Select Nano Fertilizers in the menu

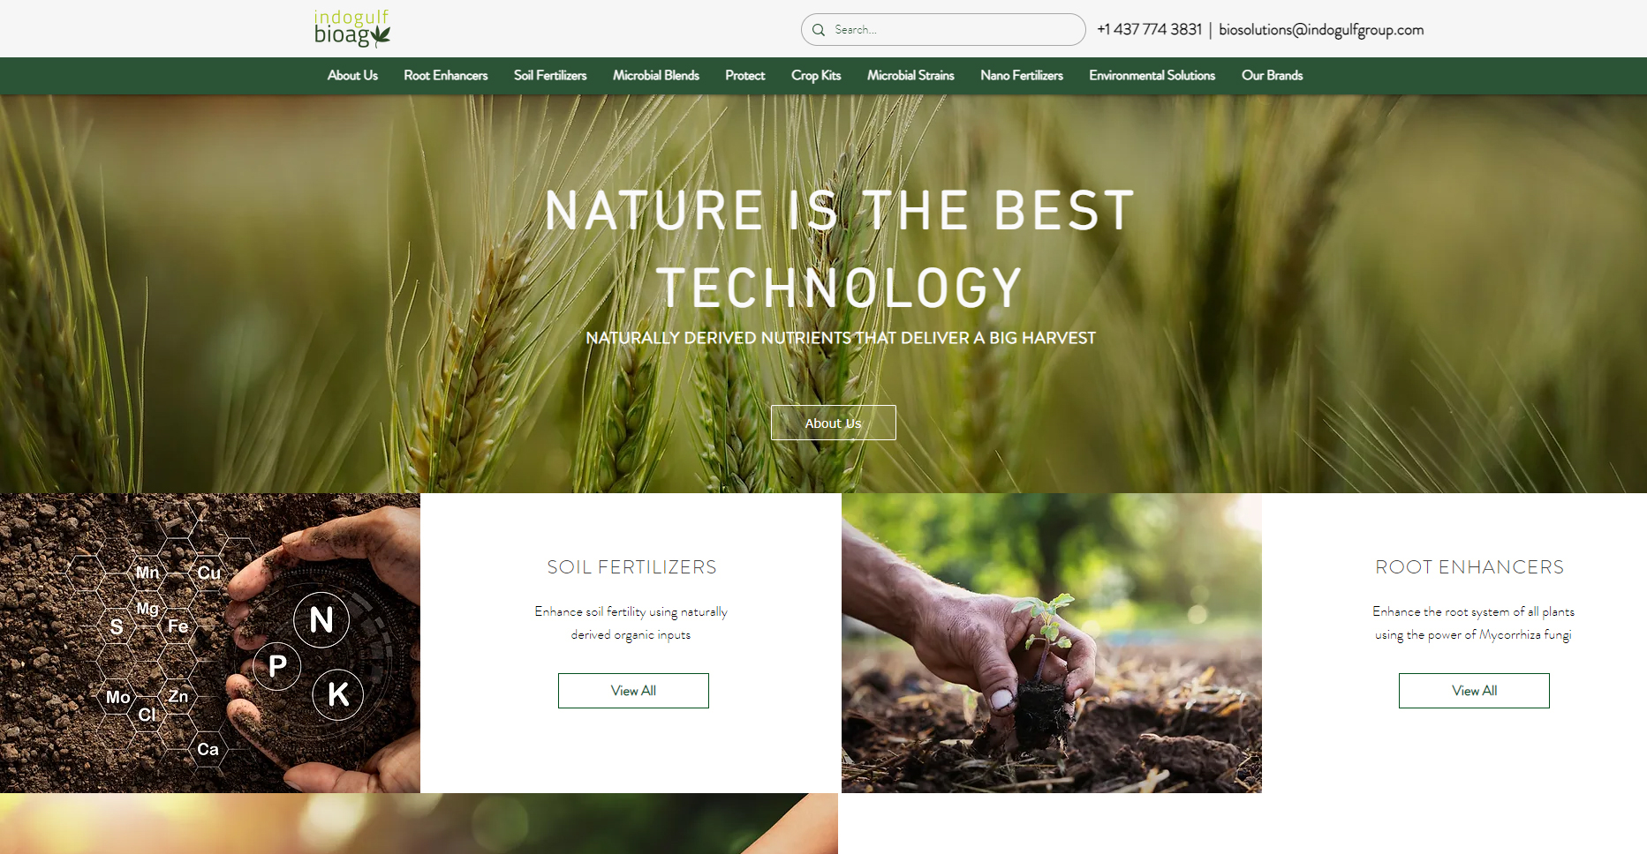(x=1022, y=76)
